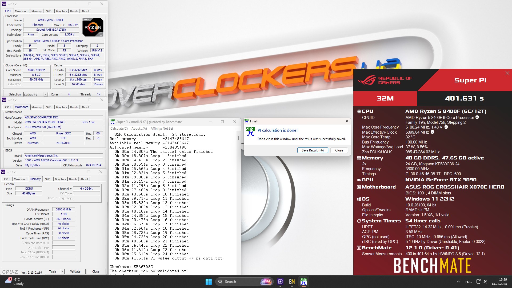Screen dimensions: 512x288
Task: Open Bench tab in top CPU-Z window
Action: pos(74,11)
